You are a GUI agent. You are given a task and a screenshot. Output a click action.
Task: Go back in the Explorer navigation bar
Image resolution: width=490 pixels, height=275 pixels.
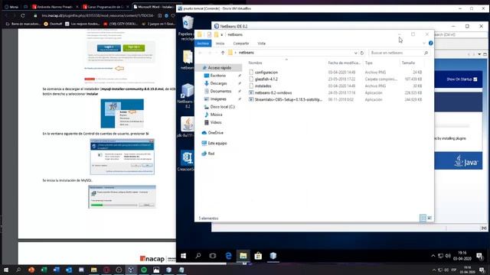point(201,53)
